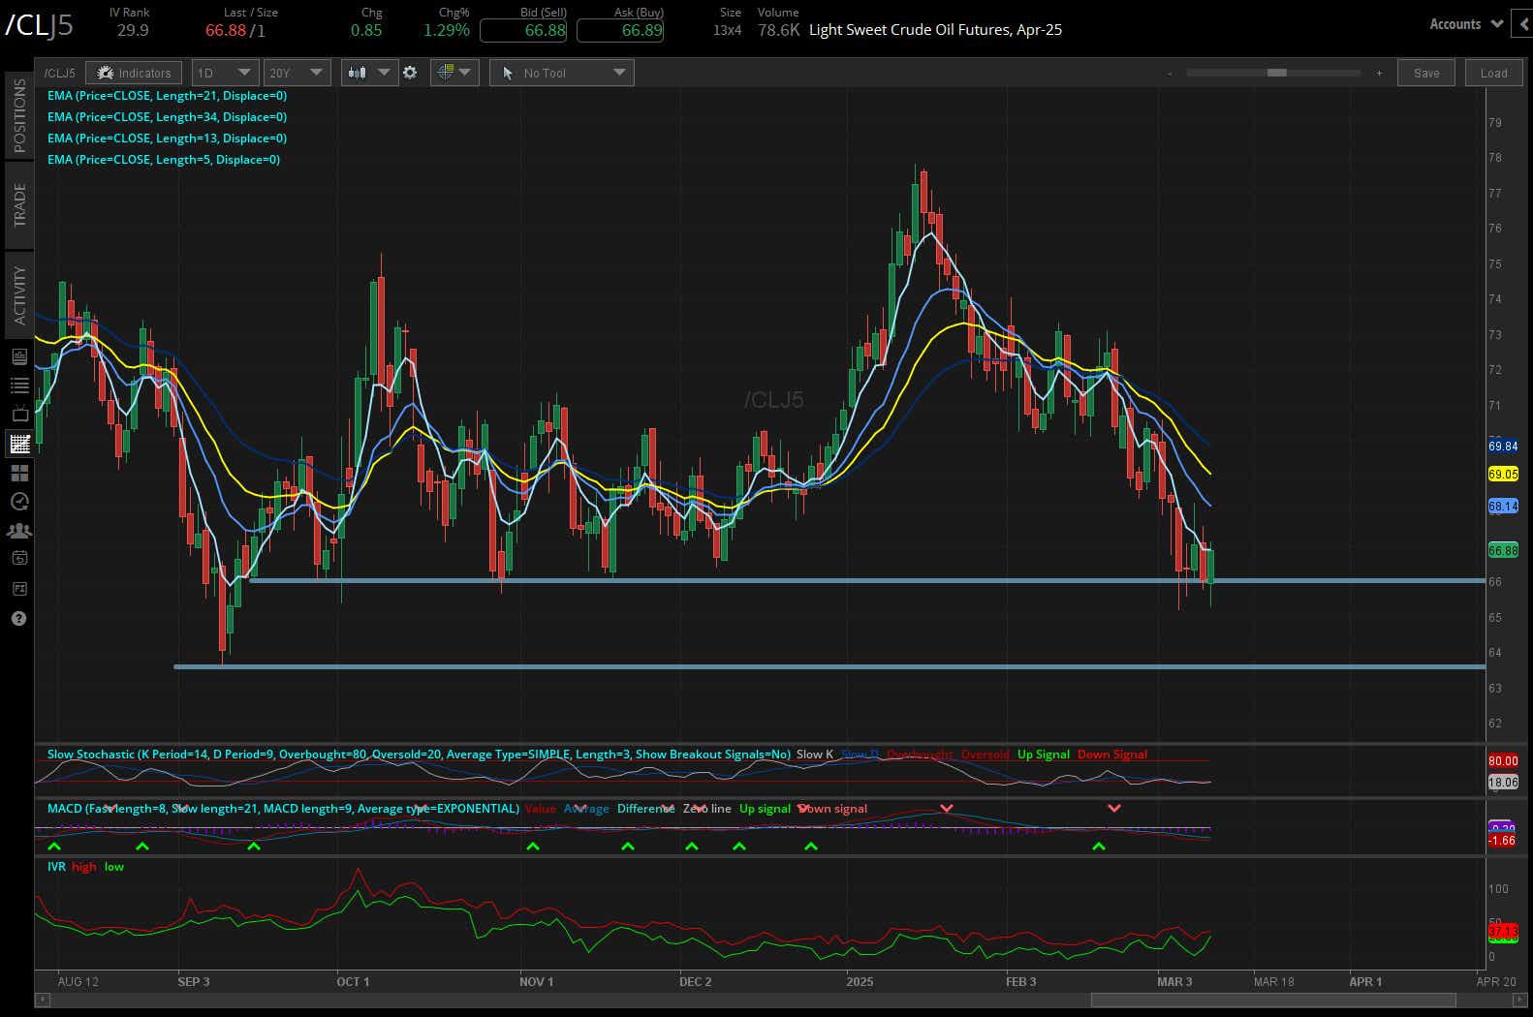Viewport: 1533px width, 1017px height.
Task: Click the Save chart button
Action: click(1426, 73)
